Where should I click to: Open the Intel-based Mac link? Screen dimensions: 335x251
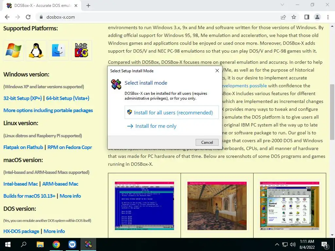(x=21, y=184)
